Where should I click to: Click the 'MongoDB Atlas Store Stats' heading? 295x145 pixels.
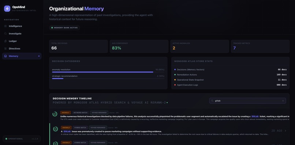[193, 61]
